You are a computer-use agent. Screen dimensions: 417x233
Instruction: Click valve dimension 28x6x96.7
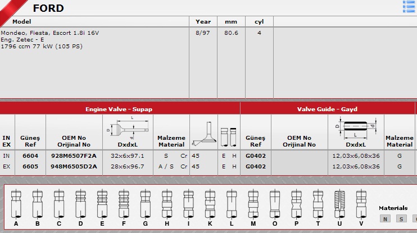pyautogui.click(x=128, y=166)
